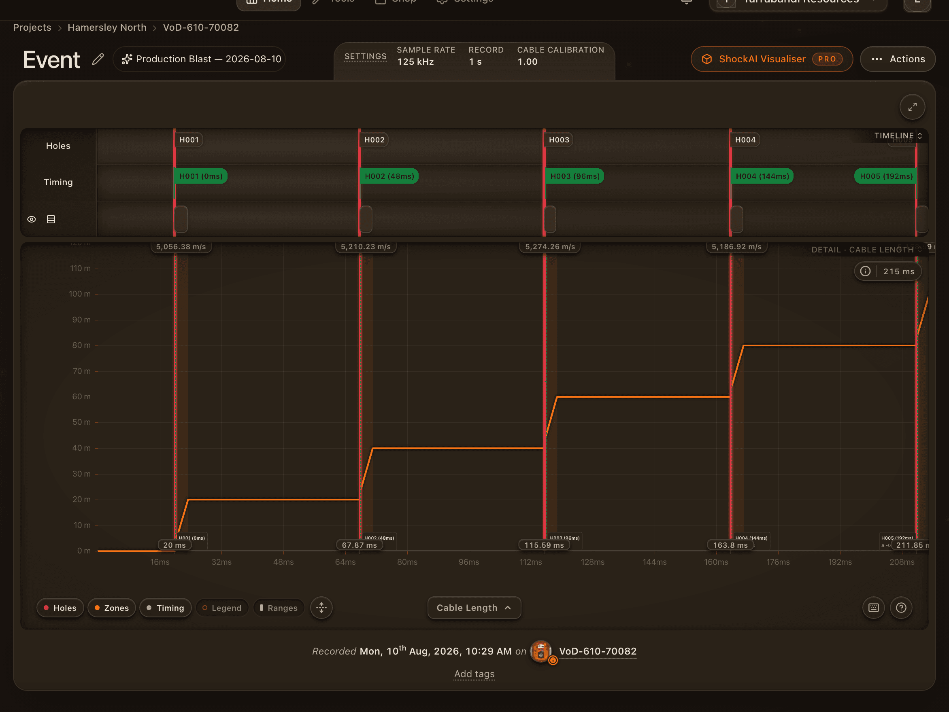Viewport: 949px width, 712px height.
Task: Open the Actions menu
Action: tap(898, 59)
